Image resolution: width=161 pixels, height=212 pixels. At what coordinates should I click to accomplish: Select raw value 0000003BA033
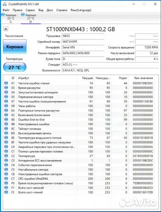tap(143, 188)
